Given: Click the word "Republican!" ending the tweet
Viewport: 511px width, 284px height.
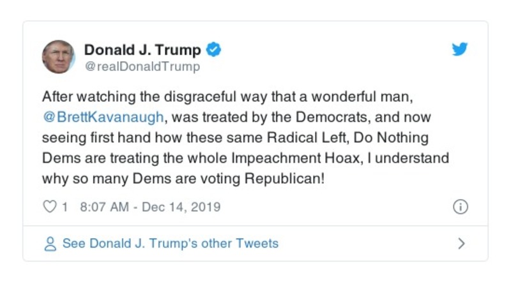Looking at the screenshot, I should pyautogui.click(x=287, y=178).
